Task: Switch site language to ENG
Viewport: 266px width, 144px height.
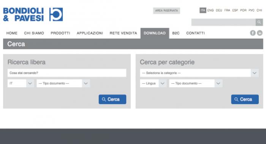Action: click(x=211, y=10)
